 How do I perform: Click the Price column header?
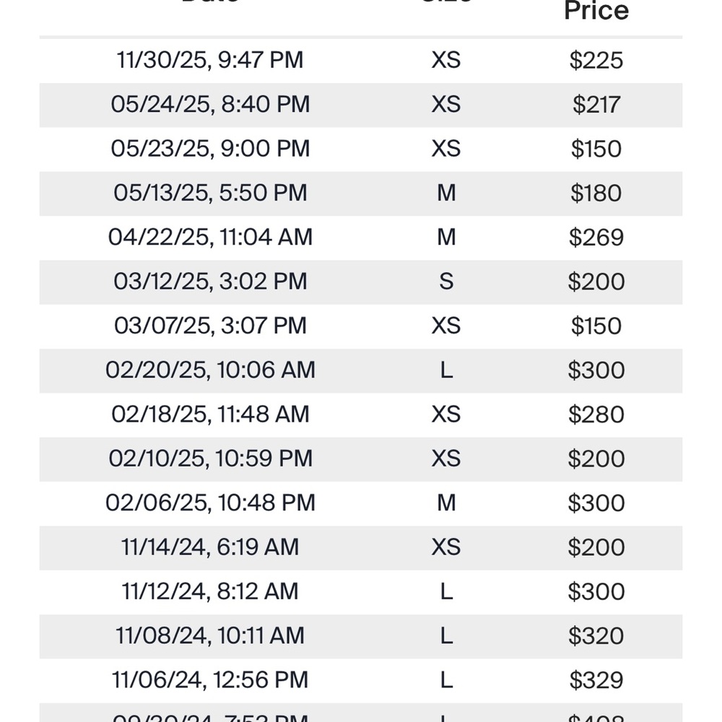coord(596,10)
